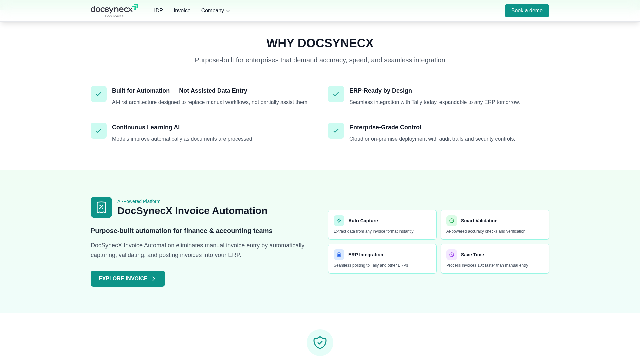
Task: Click the shield checkmark icon
Action: [320, 343]
